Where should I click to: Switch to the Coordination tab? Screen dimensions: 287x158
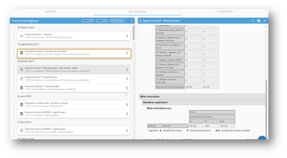pyautogui.click(x=225, y=12)
